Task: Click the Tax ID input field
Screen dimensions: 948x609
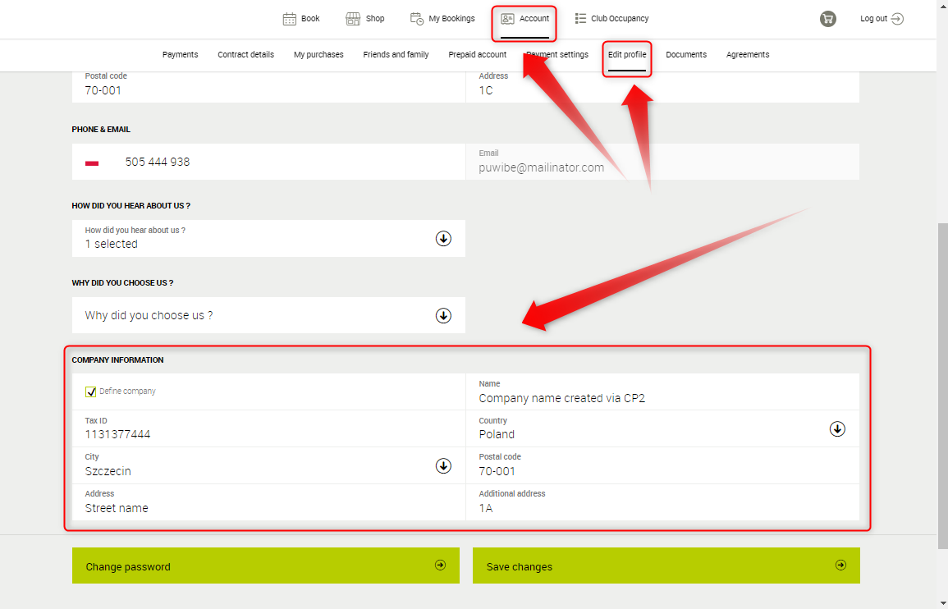Action: point(268,434)
